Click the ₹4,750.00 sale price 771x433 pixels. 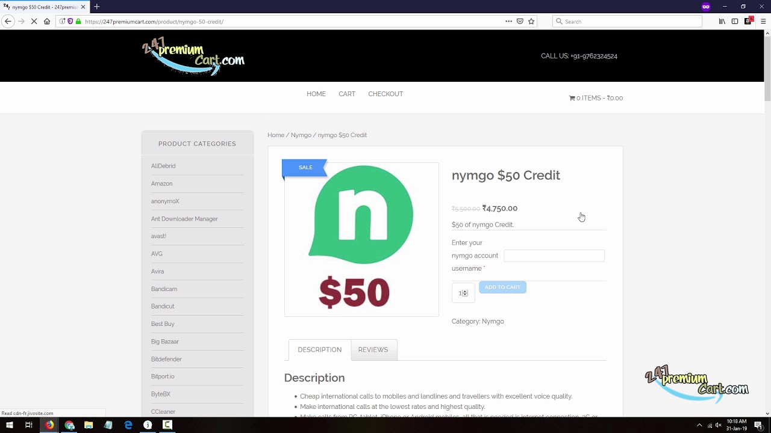click(x=500, y=208)
